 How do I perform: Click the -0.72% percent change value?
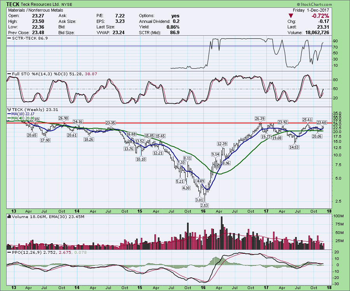pyautogui.click(x=320, y=16)
